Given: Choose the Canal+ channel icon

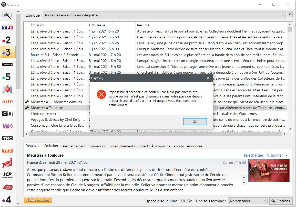Looking at the screenshot, I should coord(7,64).
